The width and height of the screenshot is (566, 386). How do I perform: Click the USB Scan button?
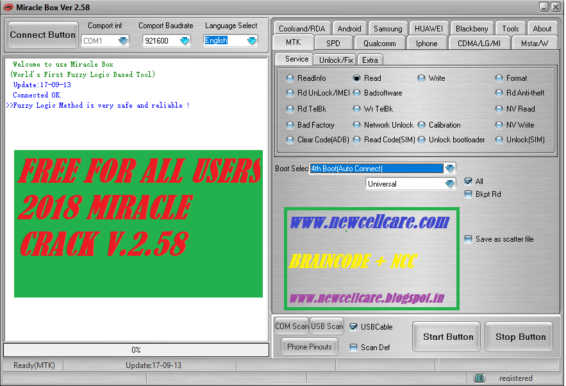[327, 326]
